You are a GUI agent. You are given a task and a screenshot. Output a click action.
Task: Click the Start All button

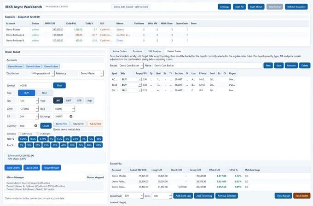click(239, 7)
